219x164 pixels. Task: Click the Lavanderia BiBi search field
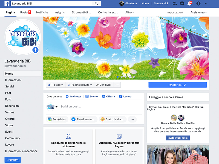tap(51, 4)
